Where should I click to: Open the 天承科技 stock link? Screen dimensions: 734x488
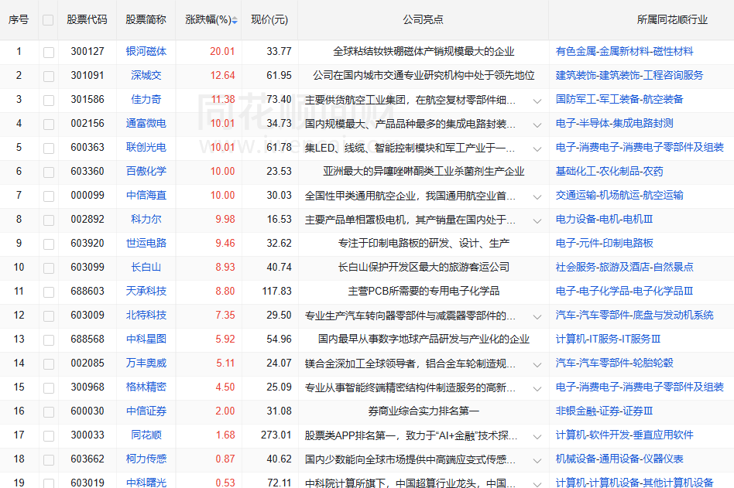[x=146, y=292]
